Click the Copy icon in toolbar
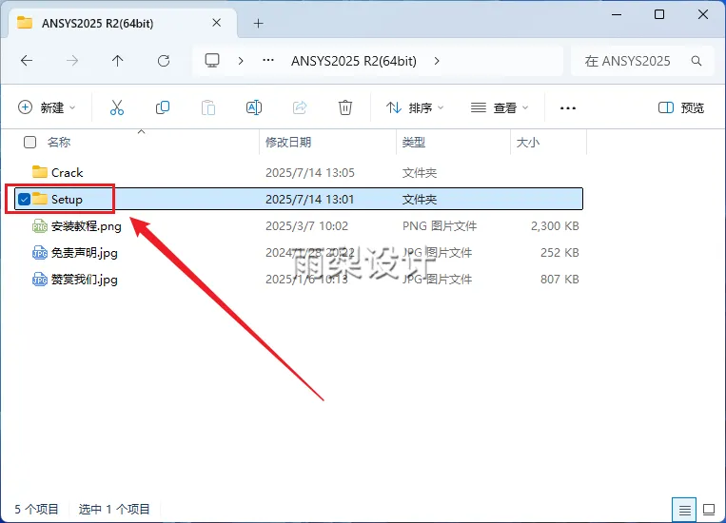This screenshot has width=726, height=523. pyautogui.click(x=163, y=107)
